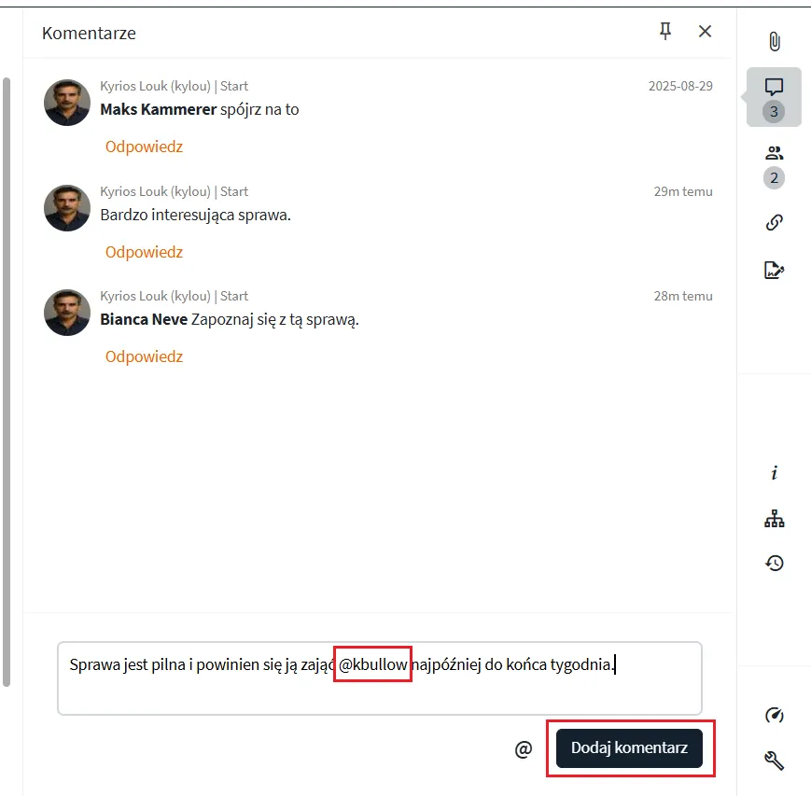Image resolution: width=811 pixels, height=796 pixels.
Task: Open the speedometer gauge icon
Action: tap(775, 716)
